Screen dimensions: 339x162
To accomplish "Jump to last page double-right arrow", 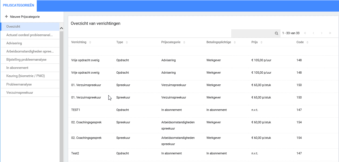I will click(x=330, y=33).
